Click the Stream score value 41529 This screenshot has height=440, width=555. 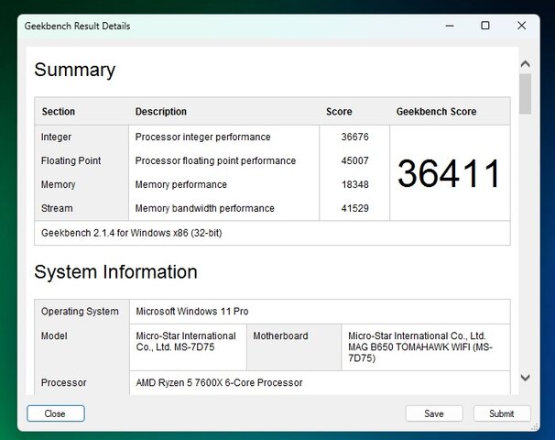(354, 208)
